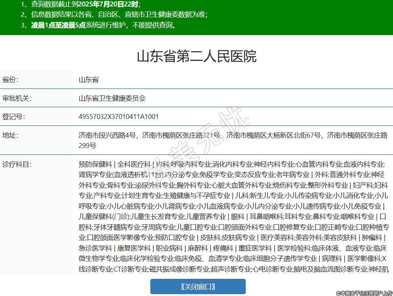Click the 地址 field label
This screenshot has width=393, height=296.
click(x=11, y=135)
